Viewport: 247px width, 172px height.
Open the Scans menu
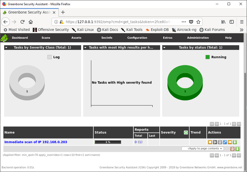click(x=46, y=38)
